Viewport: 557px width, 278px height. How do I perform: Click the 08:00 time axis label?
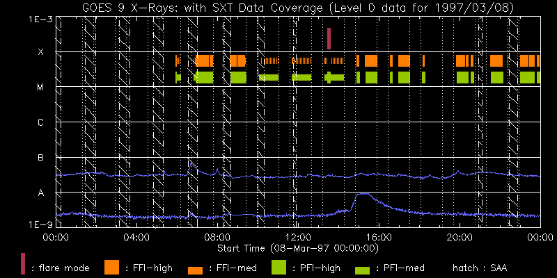point(217,238)
